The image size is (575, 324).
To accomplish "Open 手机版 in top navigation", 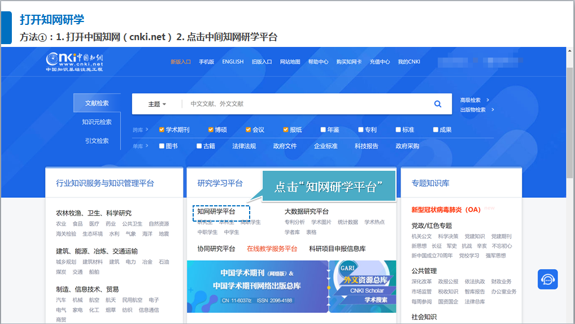I will pos(207,62).
